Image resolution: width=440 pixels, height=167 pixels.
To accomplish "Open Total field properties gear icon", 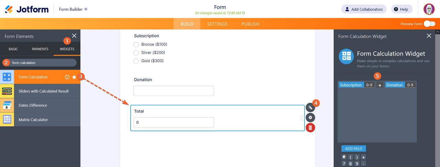I will coord(310,118).
